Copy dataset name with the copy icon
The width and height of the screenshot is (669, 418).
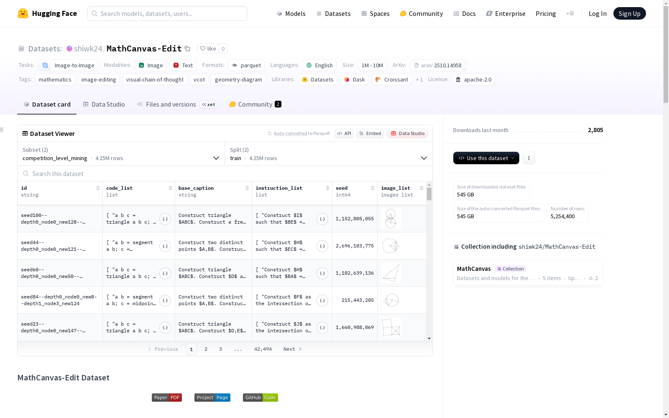[188, 49]
